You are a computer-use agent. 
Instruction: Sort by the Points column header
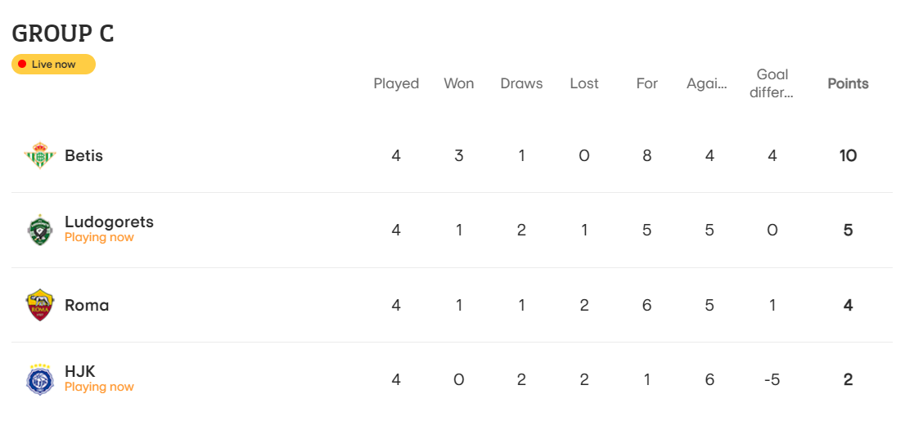coord(848,83)
